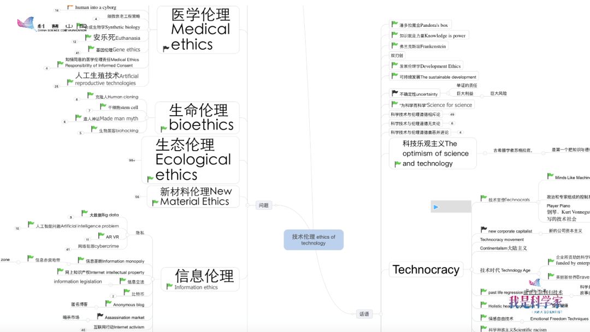Click the black flag beside Assassination market
The height and width of the screenshot is (332, 590).
(x=100, y=316)
